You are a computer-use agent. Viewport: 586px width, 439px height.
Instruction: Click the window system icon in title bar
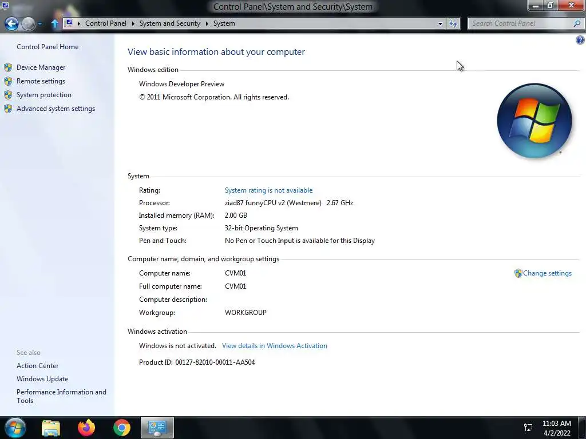pyautogui.click(x=5, y=5)
